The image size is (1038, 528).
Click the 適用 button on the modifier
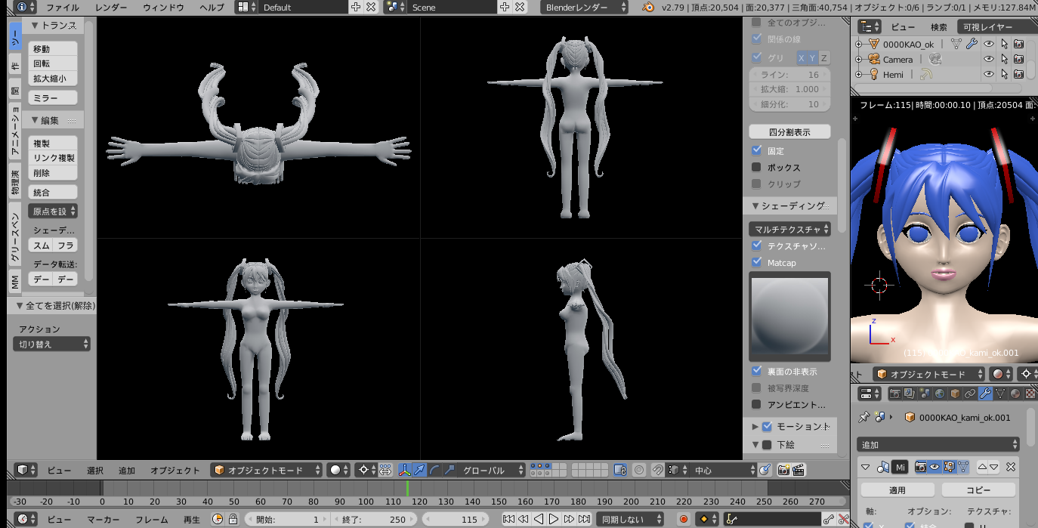pos(897,489)
